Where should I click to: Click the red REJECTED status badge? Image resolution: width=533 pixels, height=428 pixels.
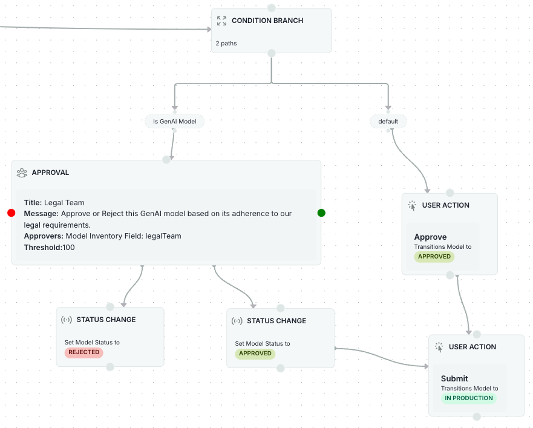83,352
